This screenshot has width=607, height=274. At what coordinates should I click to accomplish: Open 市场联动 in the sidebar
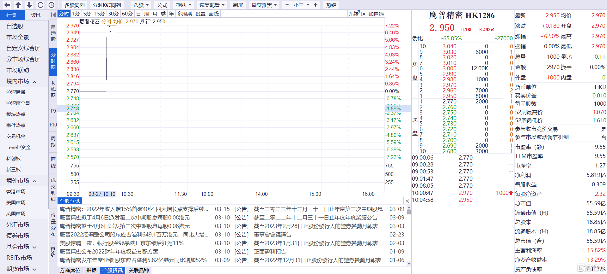click(x=18, y=70)
